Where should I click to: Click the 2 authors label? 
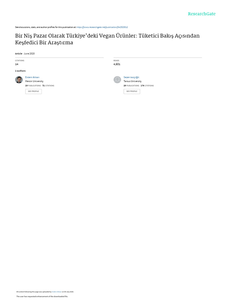pos(21,71)
